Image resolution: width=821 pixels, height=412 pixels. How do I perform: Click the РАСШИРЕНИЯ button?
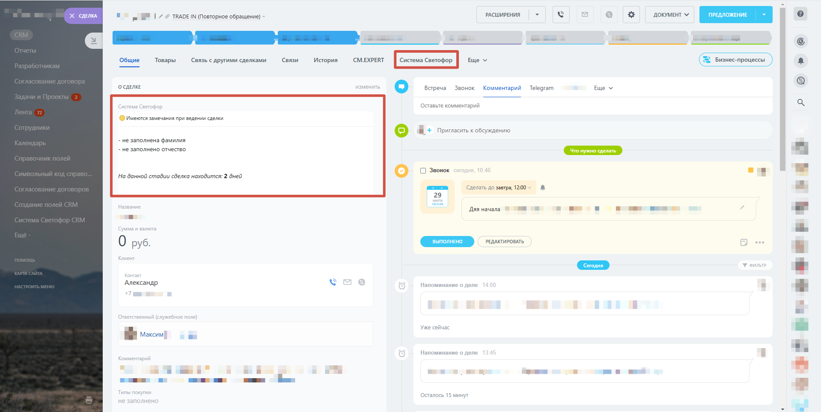[x=503, y=15]
